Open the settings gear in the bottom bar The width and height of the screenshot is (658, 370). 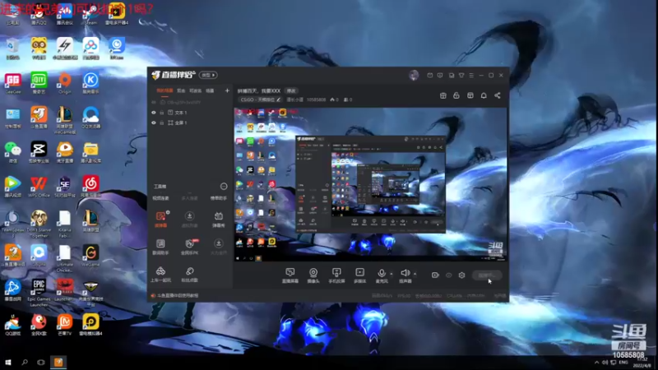coord(461,275)
